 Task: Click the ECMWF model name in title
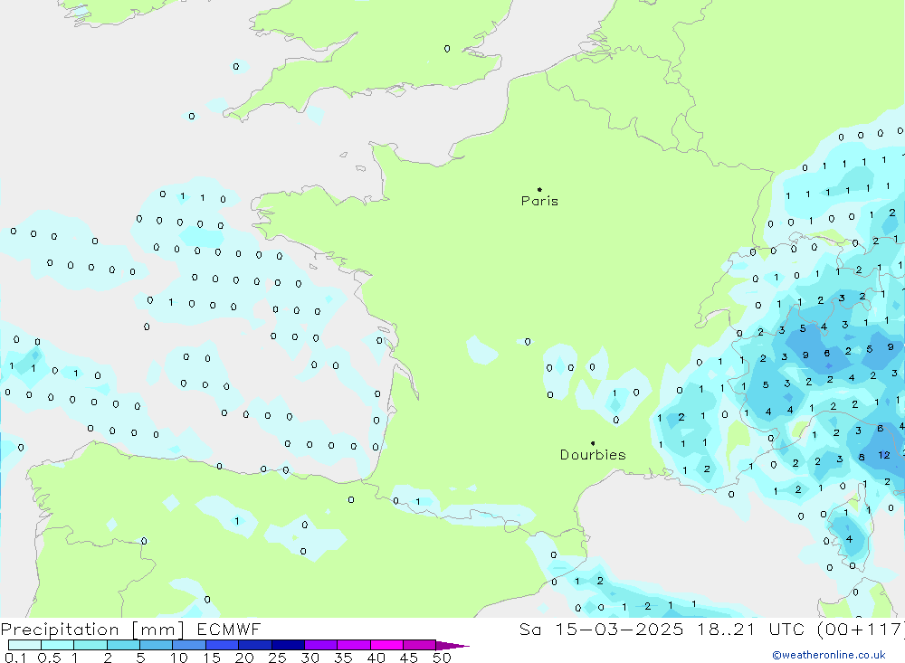coord(229,630)
